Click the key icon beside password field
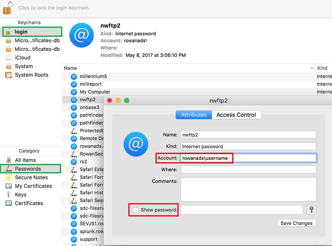 pos(311,210)
